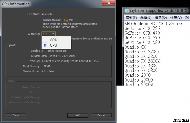The height and width of the screenshot is (123, 190).
Task: Click the 'GPU Information' title bar
Action: pyautogui.click(x=16, y=4)
